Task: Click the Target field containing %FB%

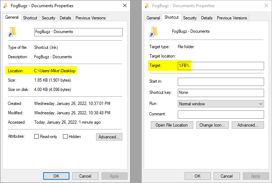Action: pyautogui.click(x=221, y=66)
